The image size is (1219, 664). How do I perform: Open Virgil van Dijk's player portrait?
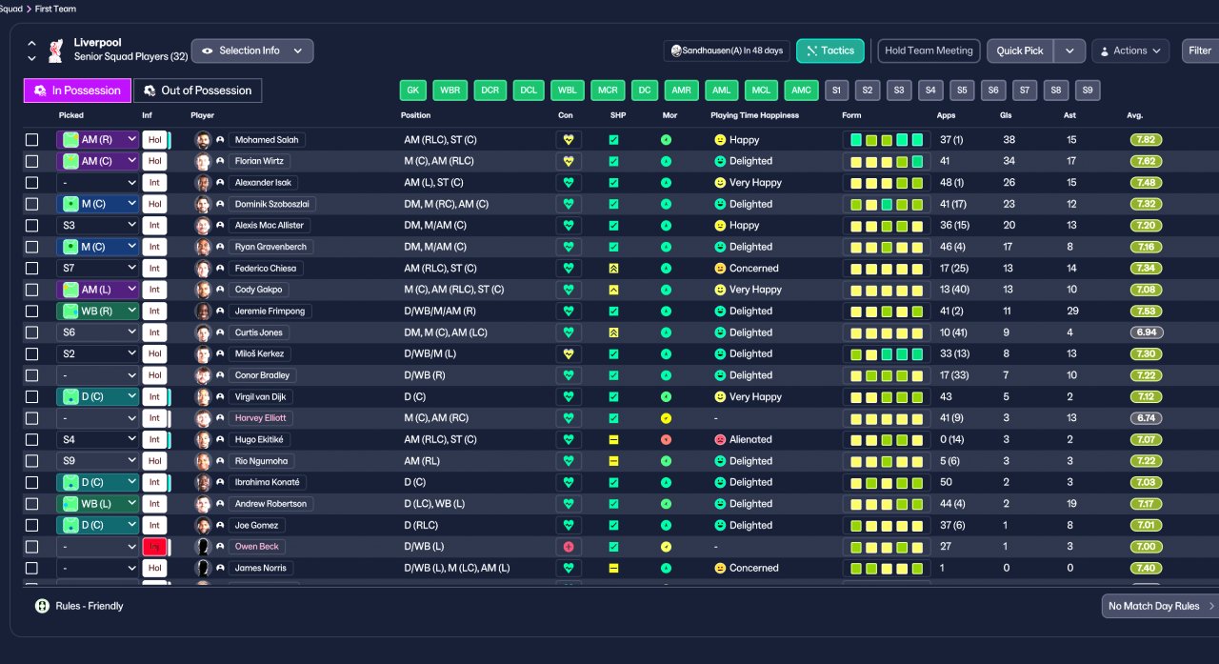tap(203, 396)
